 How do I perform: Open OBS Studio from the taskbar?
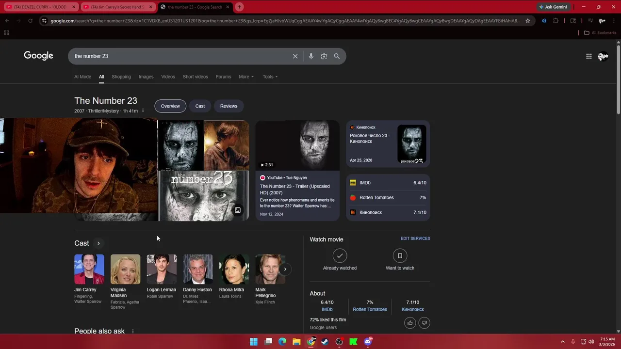coord(339,342)
